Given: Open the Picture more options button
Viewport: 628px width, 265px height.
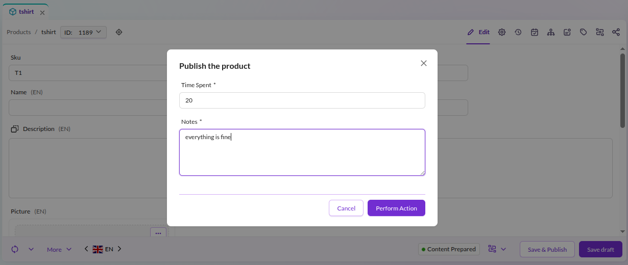Looking at the screenshot, I should coord(158,232).
